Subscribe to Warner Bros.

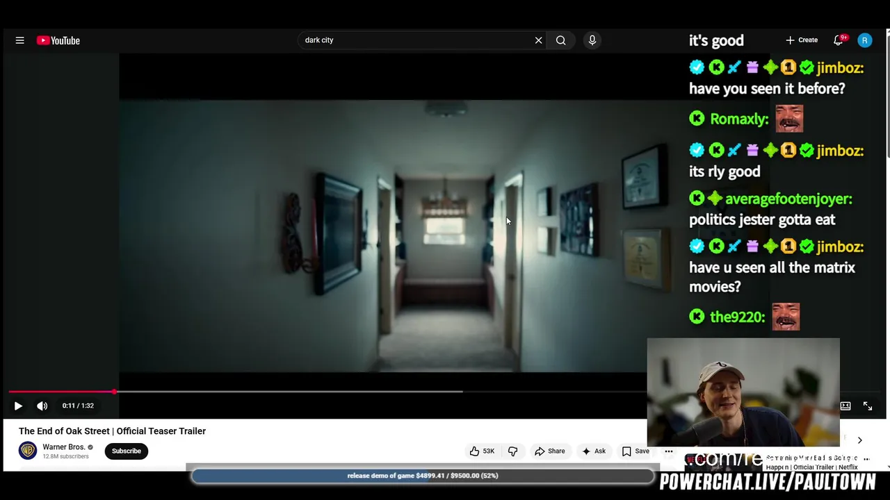(x=127, y=451)
